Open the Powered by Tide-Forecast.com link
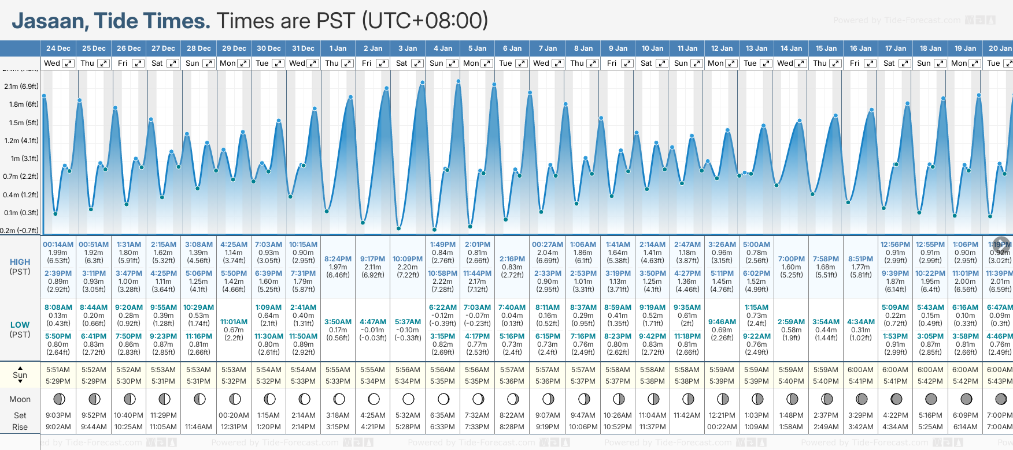 [x=896, y=21]
